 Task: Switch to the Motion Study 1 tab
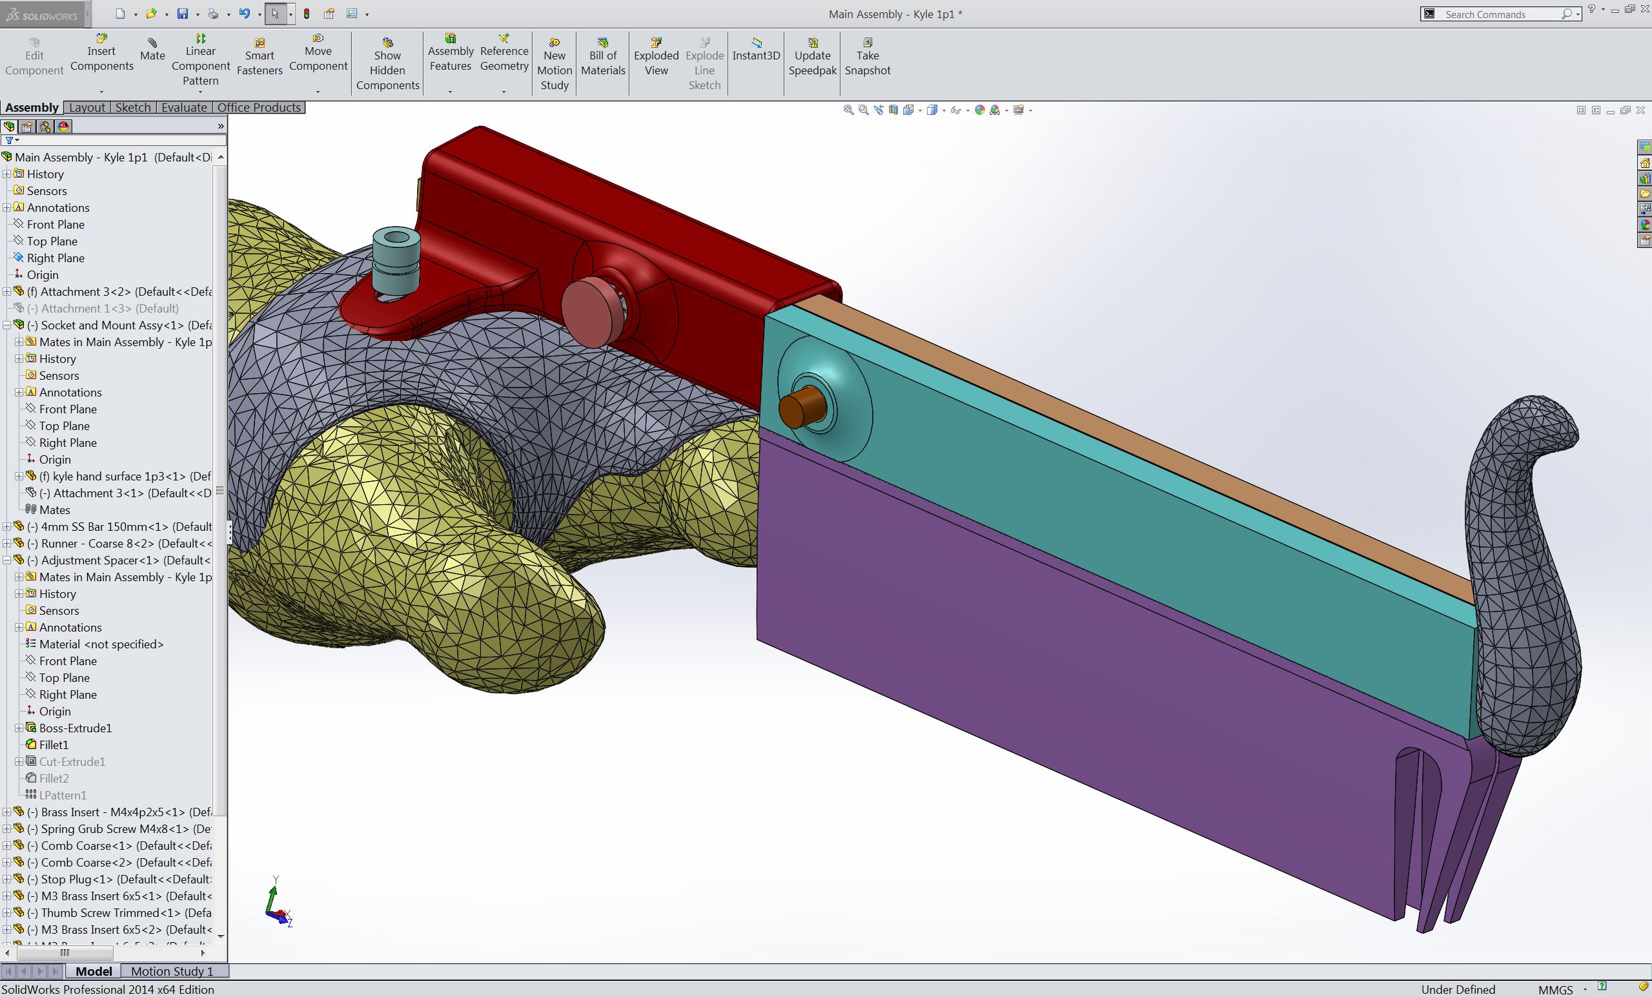(x=172, y=971)
